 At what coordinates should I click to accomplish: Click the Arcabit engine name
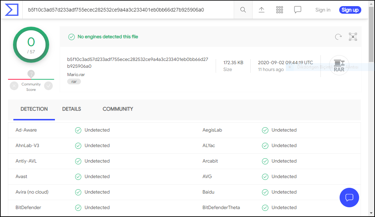coord(210,161)
